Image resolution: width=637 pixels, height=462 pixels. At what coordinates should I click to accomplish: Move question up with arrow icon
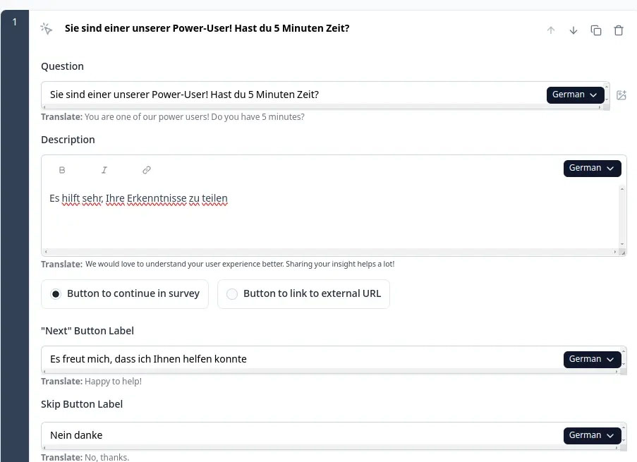(x=550, y=30)
